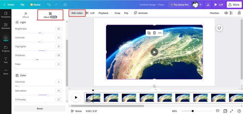Duplicate the selected video element

tap(149, 33)
